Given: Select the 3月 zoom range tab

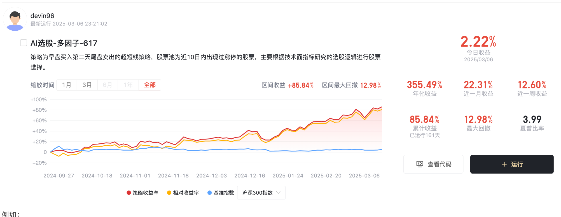Looking at the screenshot, I should [87, 85].
